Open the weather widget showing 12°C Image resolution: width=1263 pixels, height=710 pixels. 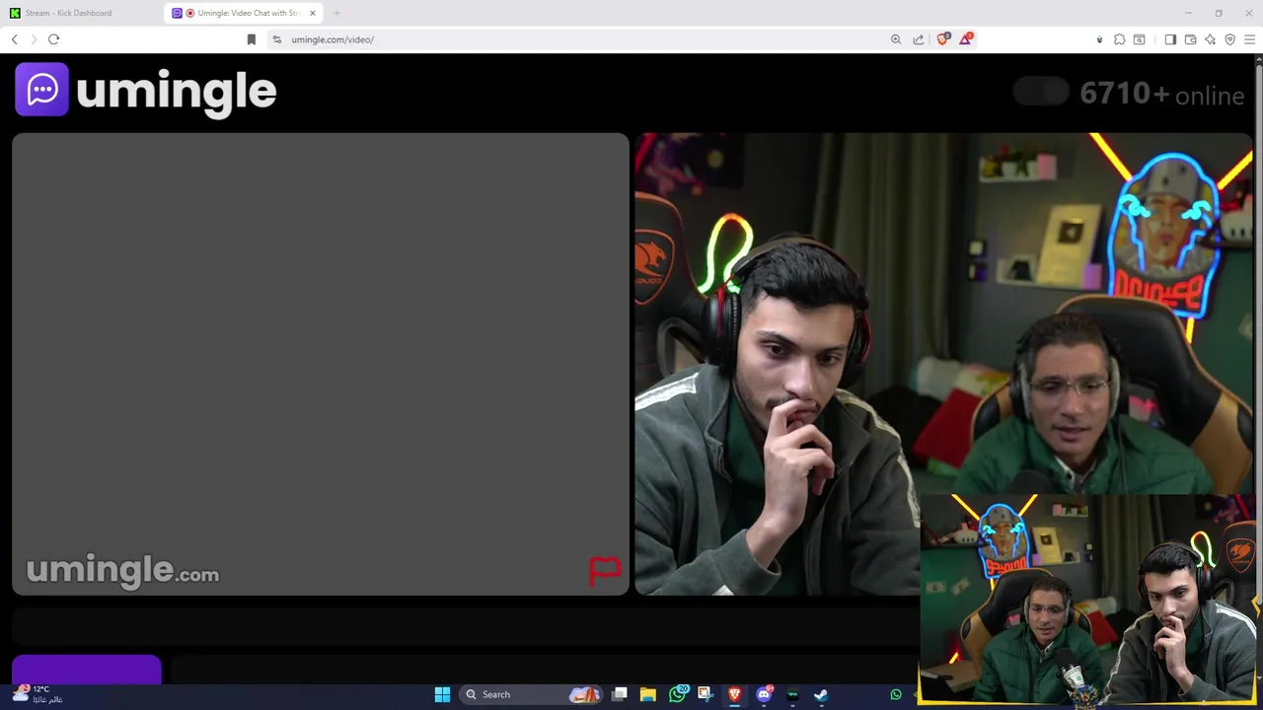point(39,694)
